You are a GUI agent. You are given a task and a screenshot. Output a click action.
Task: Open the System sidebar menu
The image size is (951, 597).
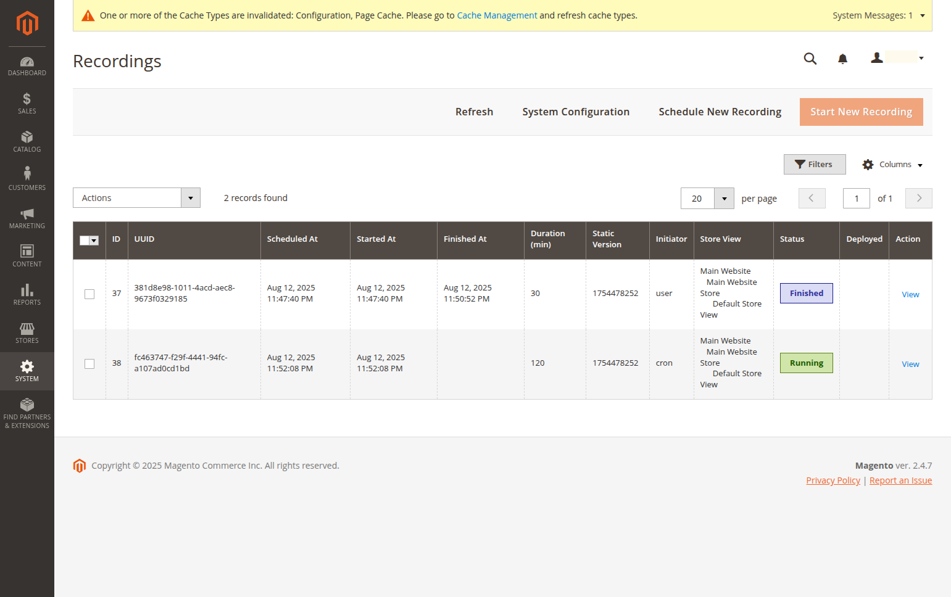click(x=27, y=371)
